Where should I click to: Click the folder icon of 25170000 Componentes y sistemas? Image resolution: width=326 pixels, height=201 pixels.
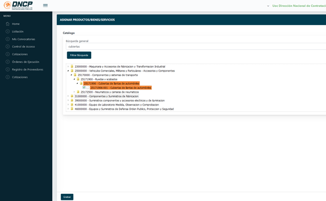(x=75, y=75)
